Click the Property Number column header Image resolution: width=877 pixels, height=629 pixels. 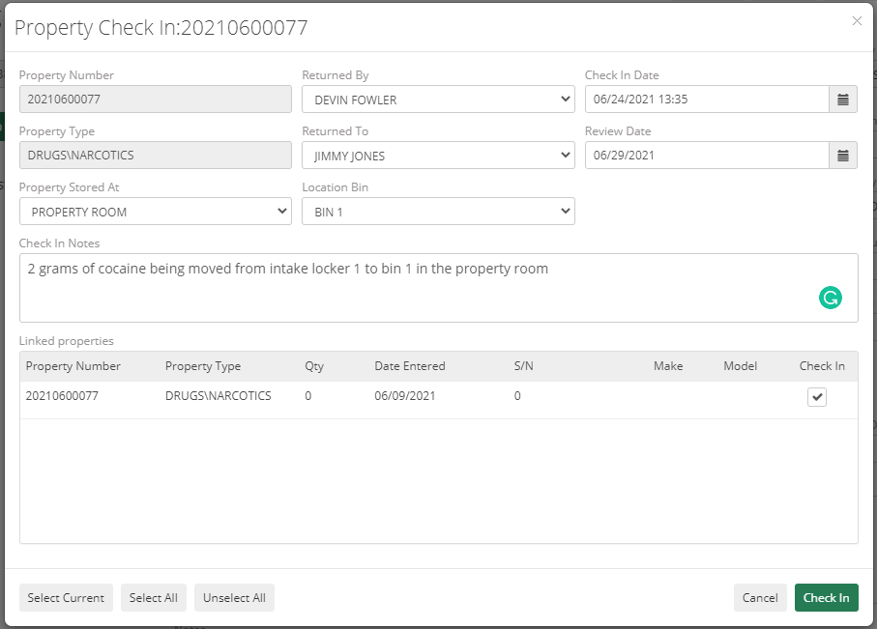75,366
